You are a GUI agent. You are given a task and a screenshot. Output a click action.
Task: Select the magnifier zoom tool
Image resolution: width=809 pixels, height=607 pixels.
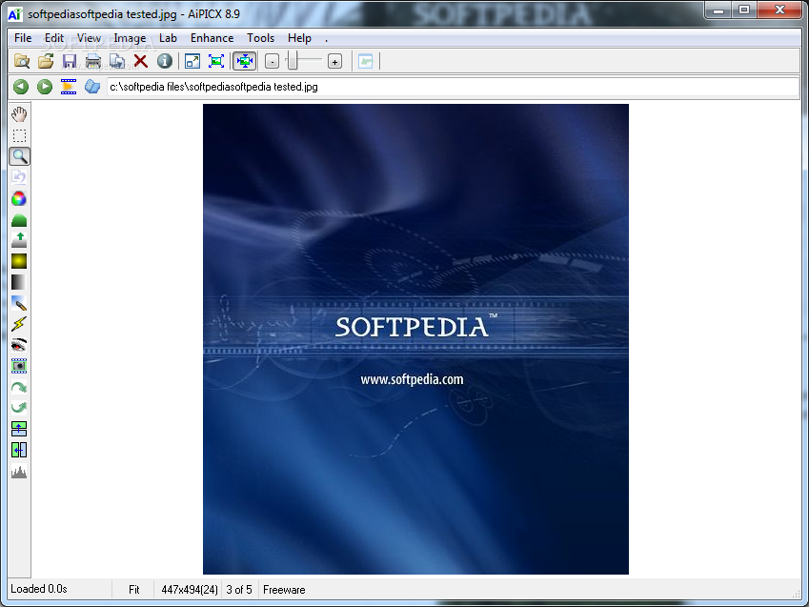[x=20, y=156]
